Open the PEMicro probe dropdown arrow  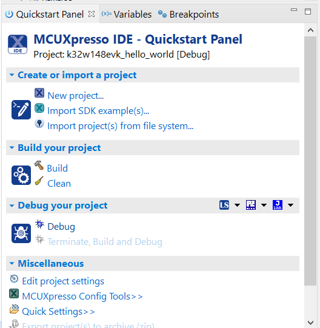point(264,205)
